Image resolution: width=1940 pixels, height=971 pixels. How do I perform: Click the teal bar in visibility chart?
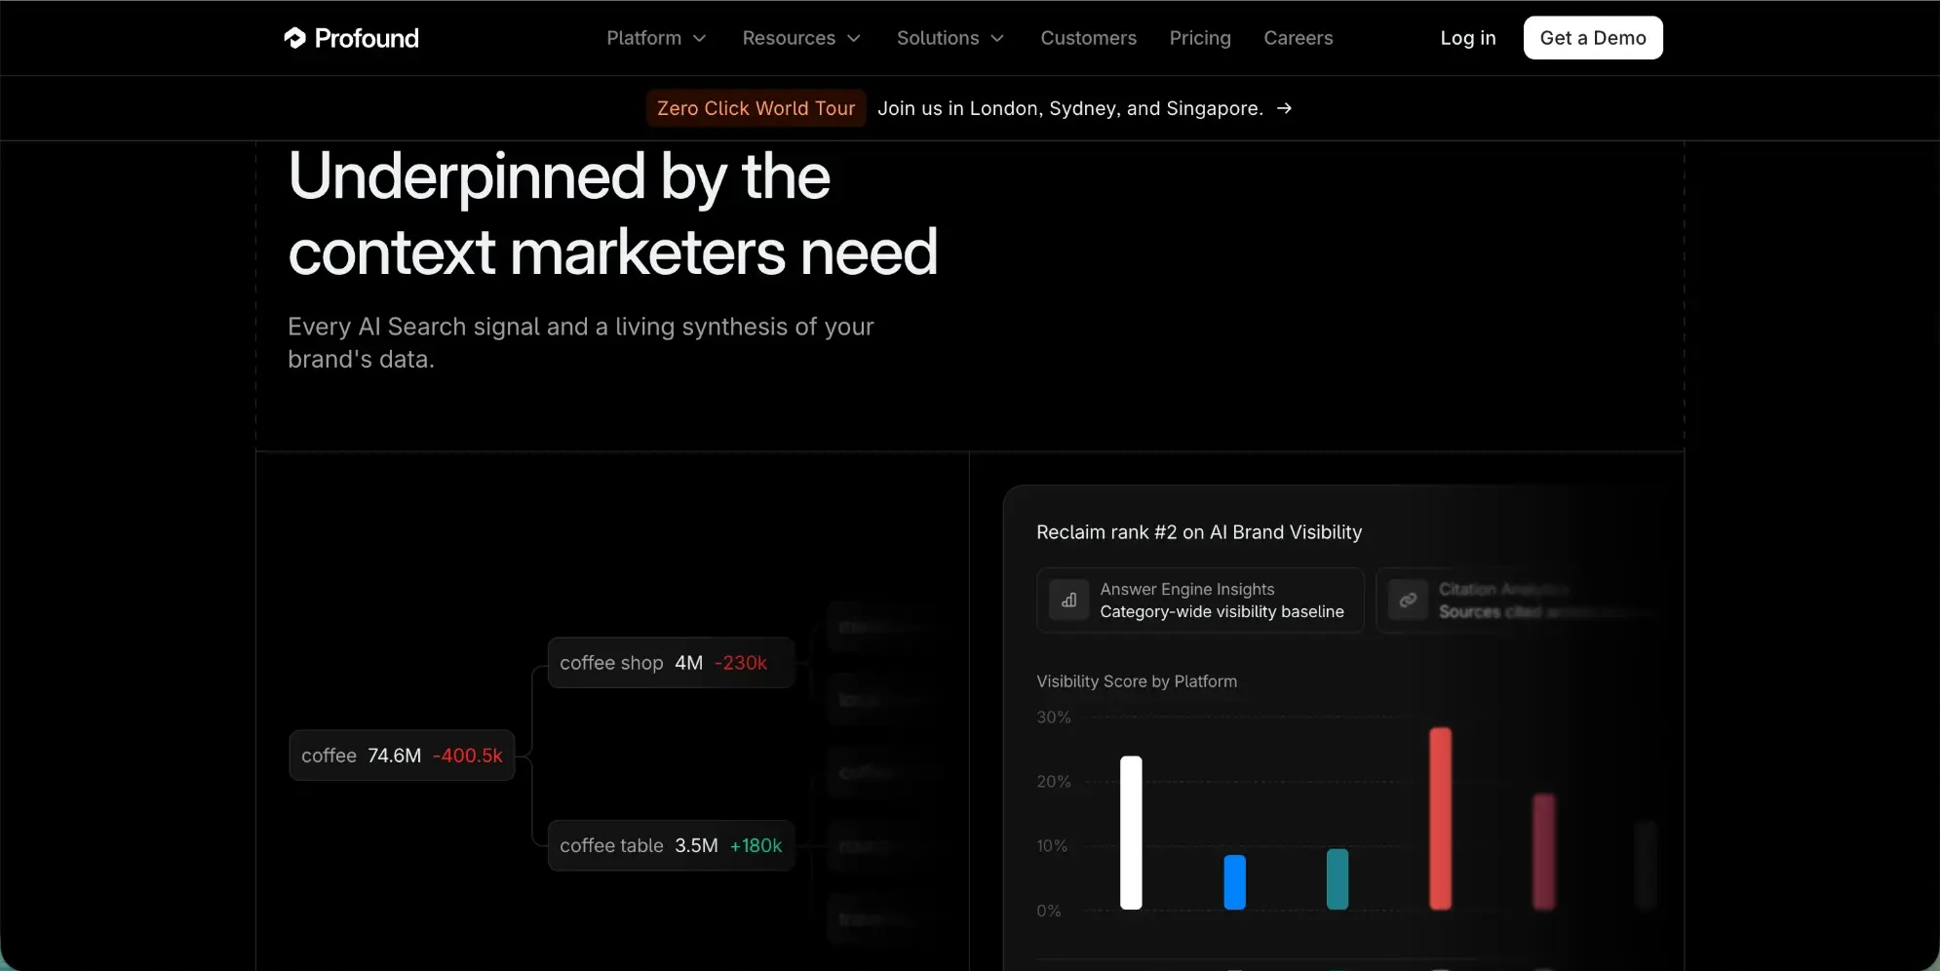coord(1338,879)
